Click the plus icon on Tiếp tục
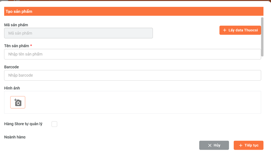Screen dimensions: 271x154 tap(241, 145)
